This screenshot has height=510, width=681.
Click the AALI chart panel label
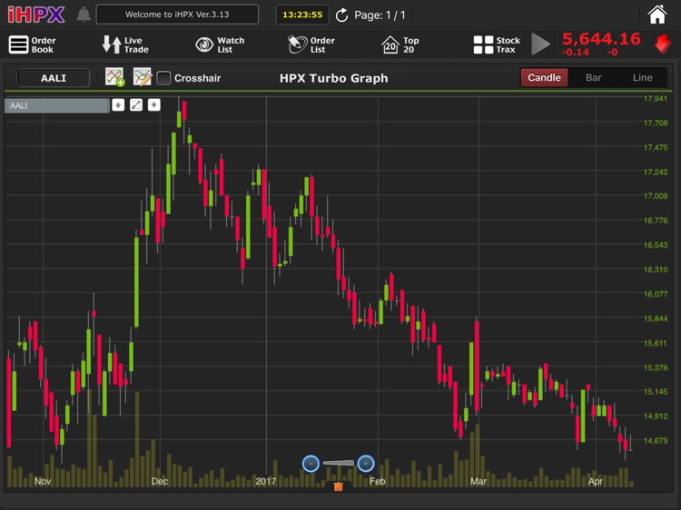click(x=57, y=105)
